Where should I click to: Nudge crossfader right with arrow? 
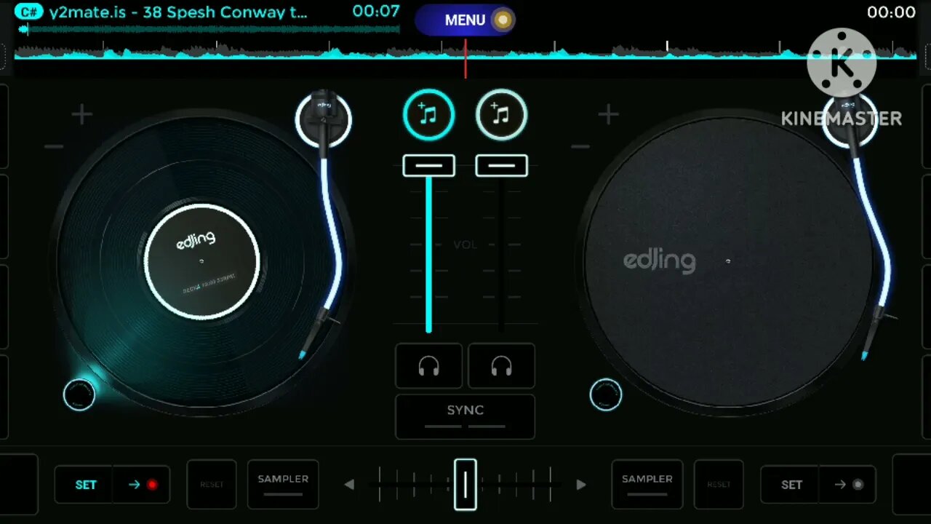click(581, 485)
